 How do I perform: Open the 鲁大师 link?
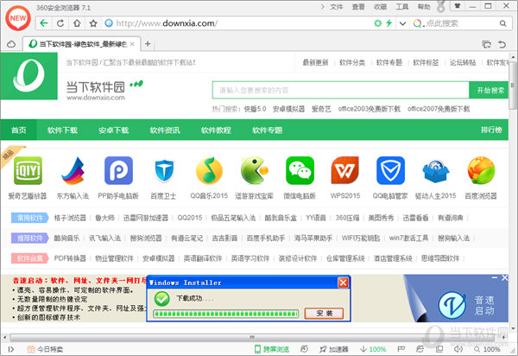click(104, 218)
